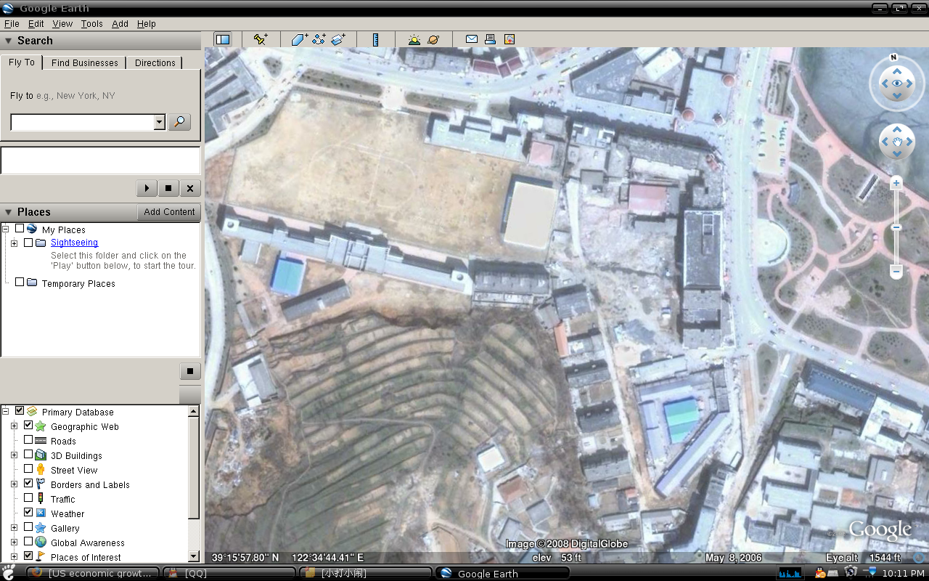Click the clear search results X button
The height and width of the screenshot is (581, 929).
pyautogui.click(x=190, y=188)
